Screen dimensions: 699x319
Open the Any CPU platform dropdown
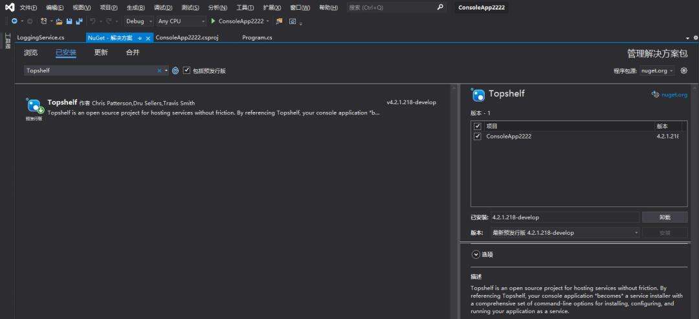tap(181, 21)
